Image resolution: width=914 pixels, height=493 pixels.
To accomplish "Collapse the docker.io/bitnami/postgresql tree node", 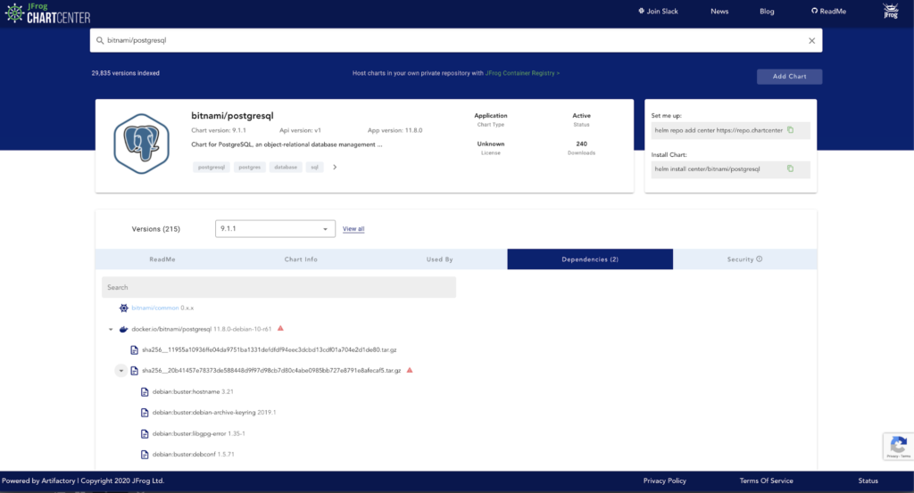I will pyautogui.click(x=110, y=330).
